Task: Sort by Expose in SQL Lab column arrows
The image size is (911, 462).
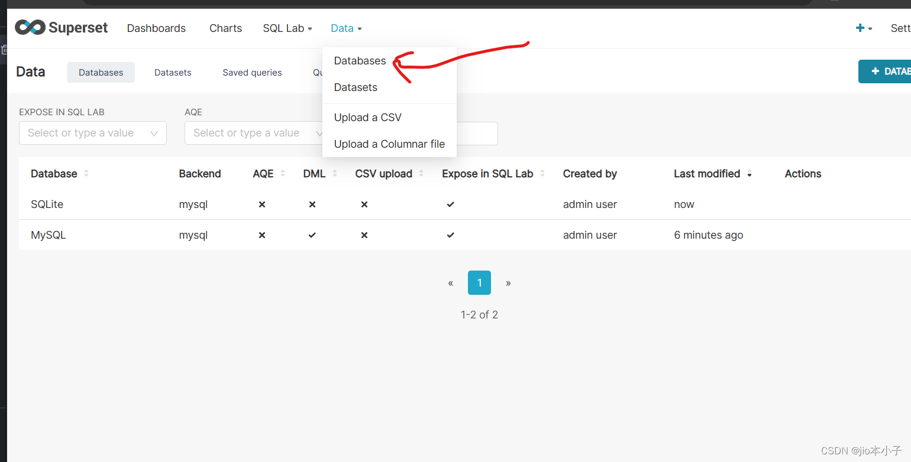Action: pos(542,174)
